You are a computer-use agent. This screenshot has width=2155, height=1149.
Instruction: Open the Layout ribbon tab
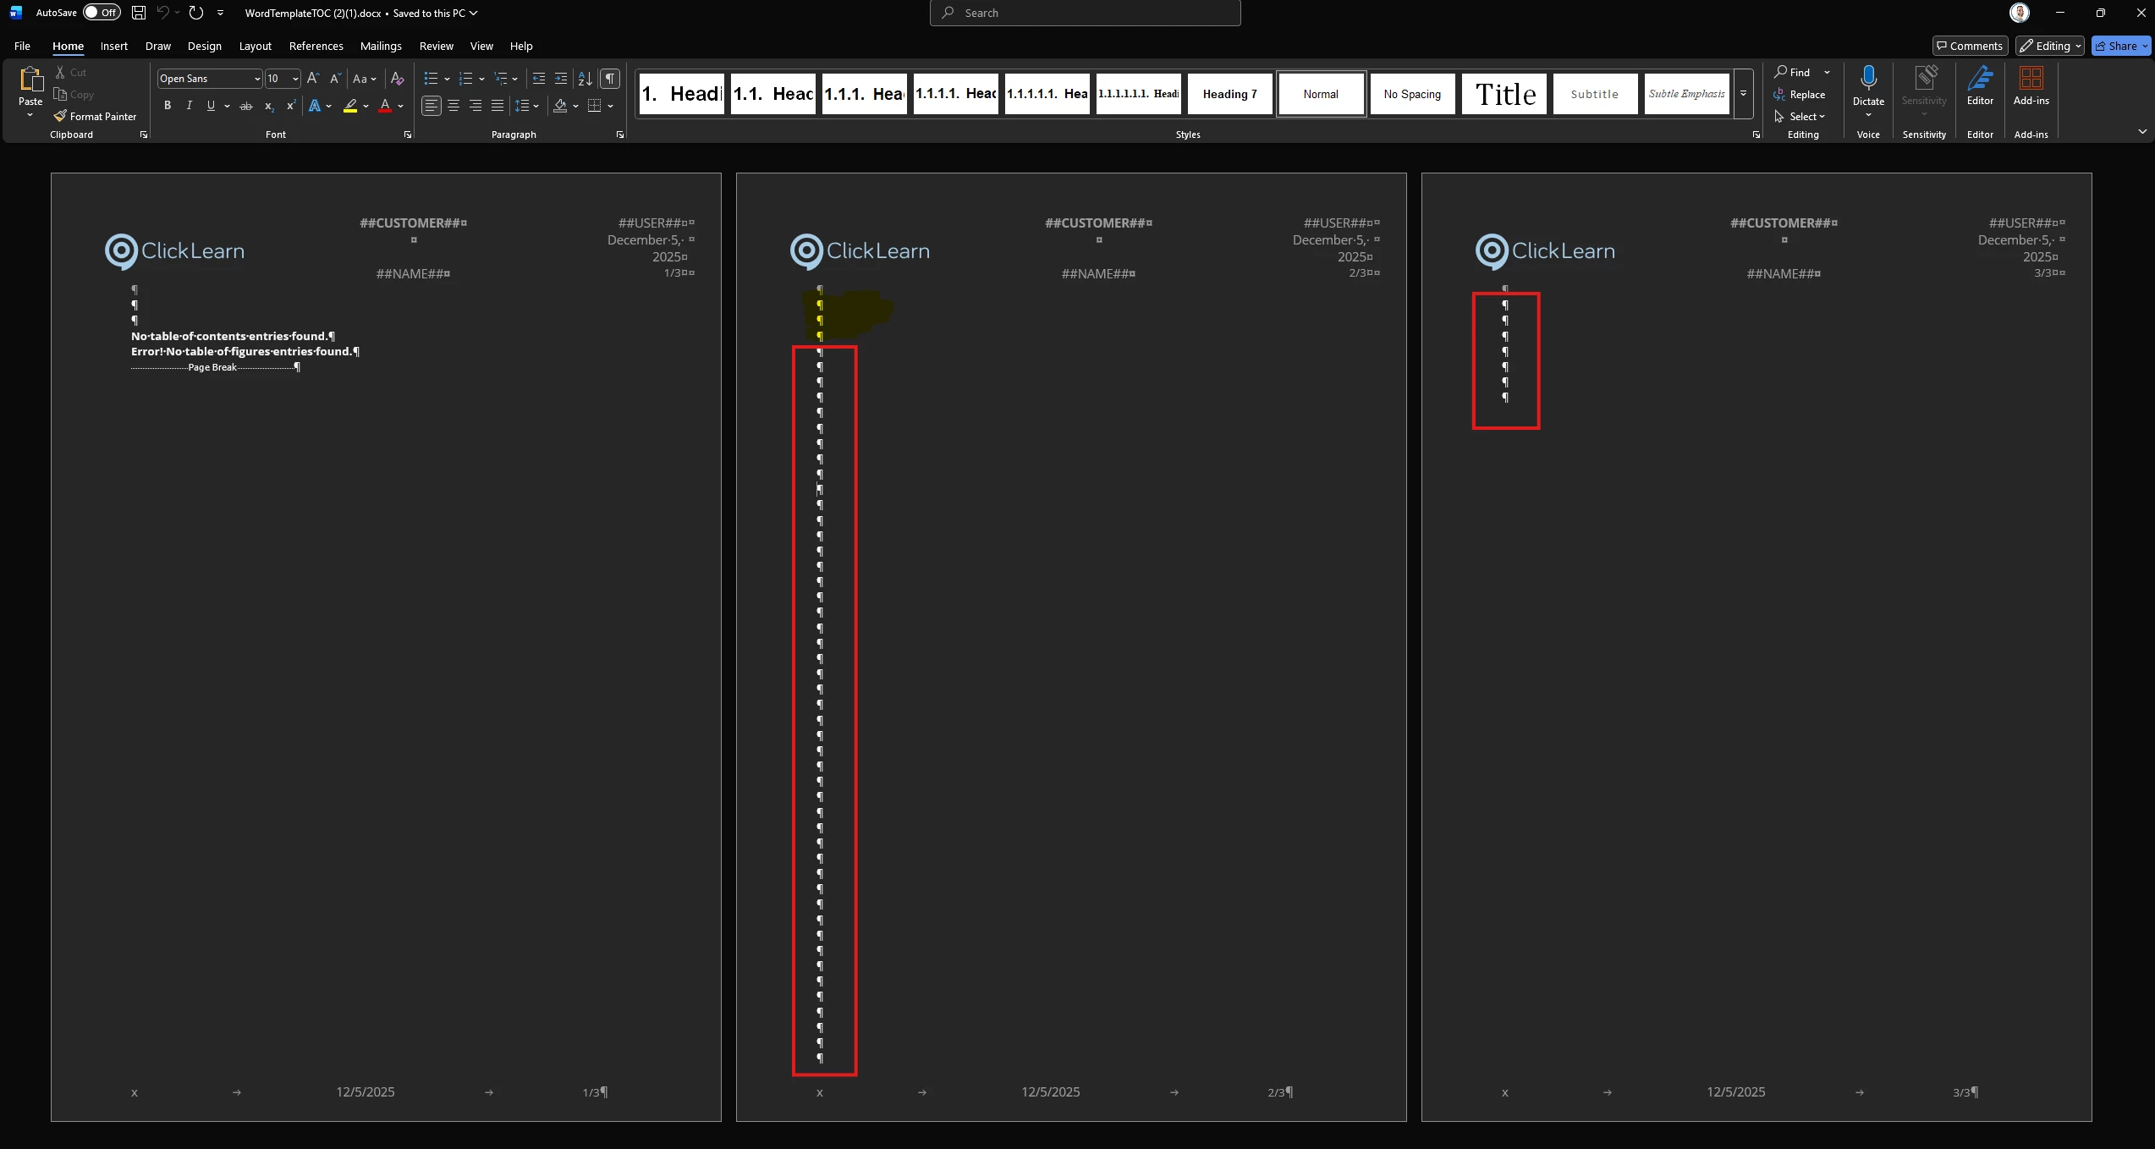pos(255,46)
